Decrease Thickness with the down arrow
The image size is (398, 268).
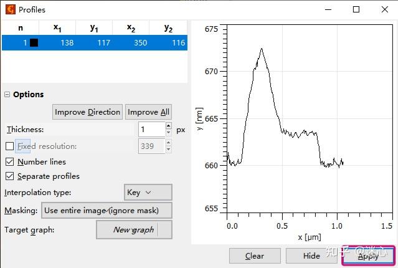click(168, 133)
